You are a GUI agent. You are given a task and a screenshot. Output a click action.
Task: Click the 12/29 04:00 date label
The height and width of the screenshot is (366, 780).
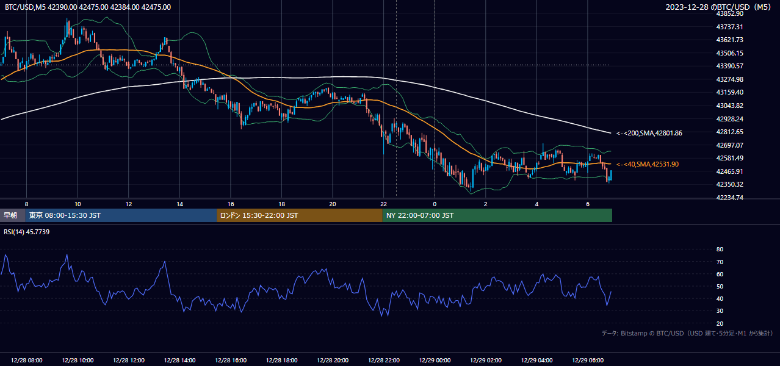pos(536,361)
